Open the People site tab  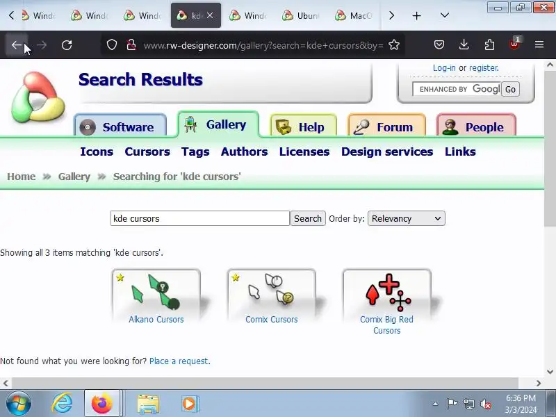[476, 126]
